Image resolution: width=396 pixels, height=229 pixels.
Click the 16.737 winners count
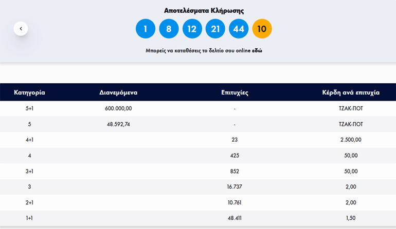tap(235, 187)
